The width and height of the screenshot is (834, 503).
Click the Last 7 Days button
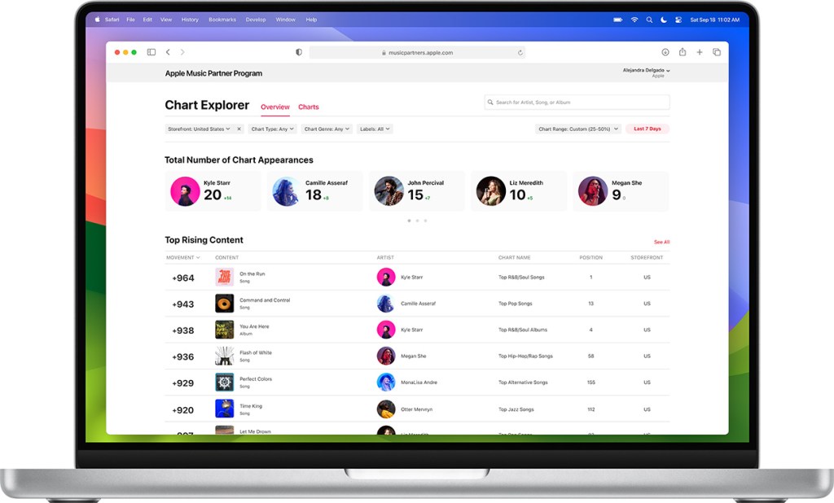(647, 129)
